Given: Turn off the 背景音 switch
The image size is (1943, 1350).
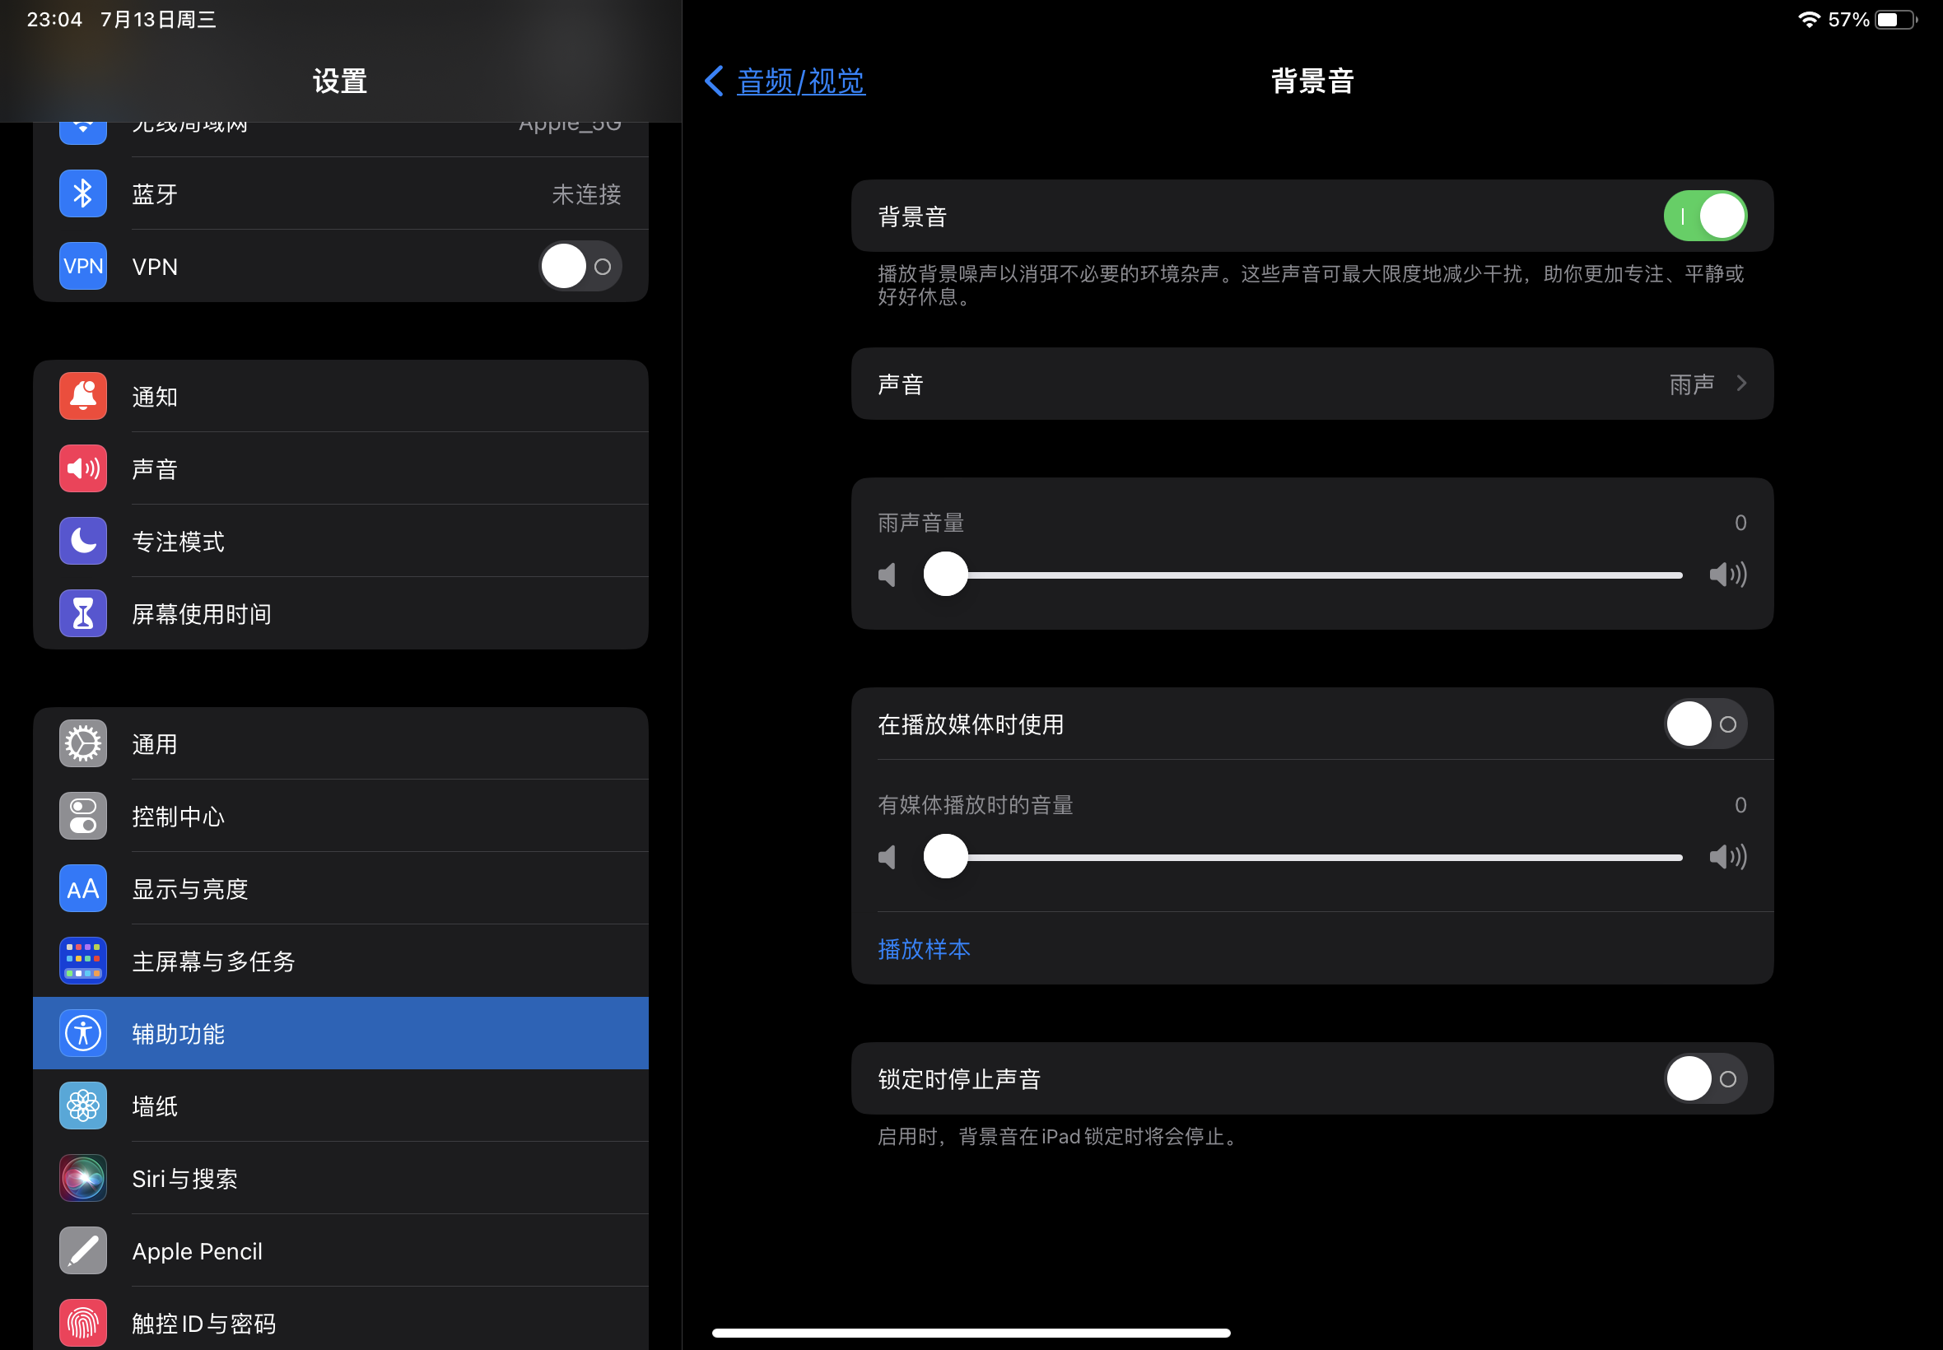Looking at the screenshot, I should (x=1704, y=216).
